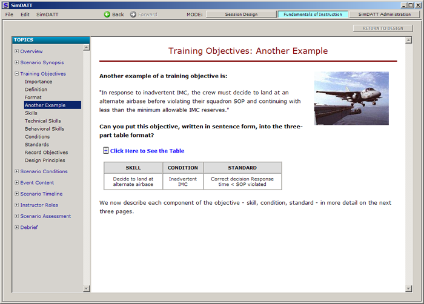Click the 'Click Here to See the Table' link

(x=147, y=151)
